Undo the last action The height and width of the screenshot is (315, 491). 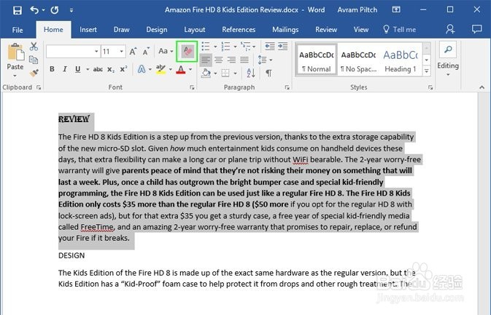34,10
